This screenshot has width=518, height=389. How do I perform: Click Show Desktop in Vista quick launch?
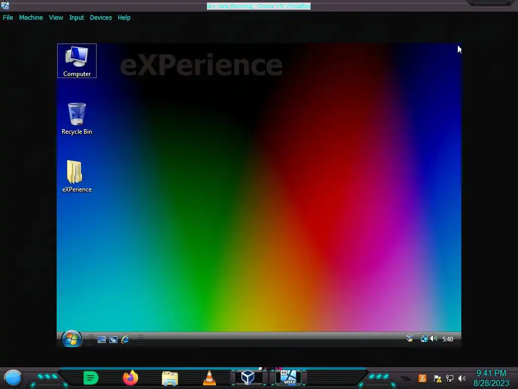(101, 339)
